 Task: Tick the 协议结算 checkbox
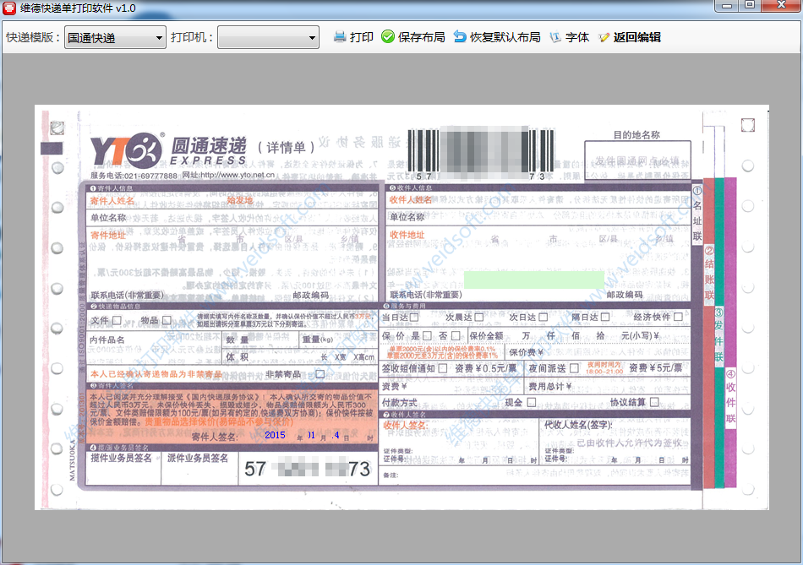(654, 403)
